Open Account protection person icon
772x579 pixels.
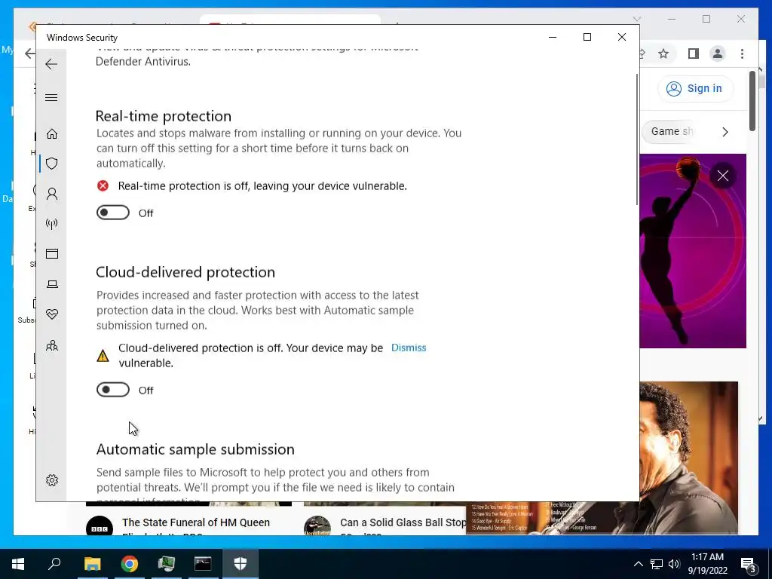click(x=52, y=194)
